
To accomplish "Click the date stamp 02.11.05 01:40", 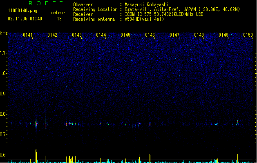I will tap(25, 19).
